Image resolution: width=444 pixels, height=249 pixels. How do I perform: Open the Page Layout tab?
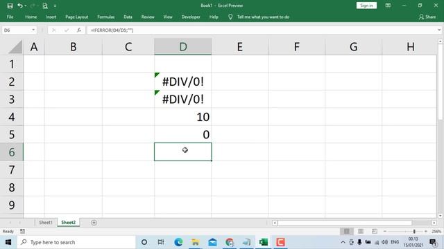pyautogui.click(x=77, y=17)
